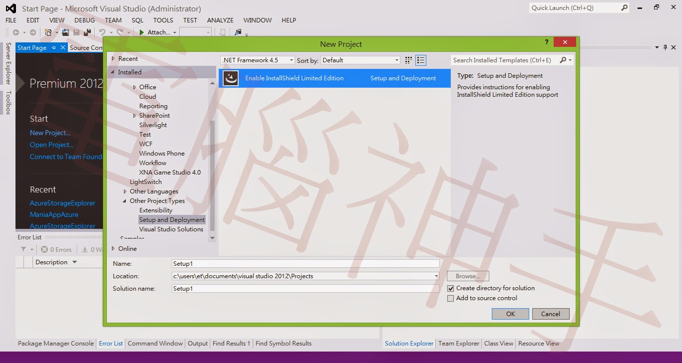The height and width of the screenshot is (363, 682).
Task: Open the Location path dropdown
Action: tap(436, 276)
